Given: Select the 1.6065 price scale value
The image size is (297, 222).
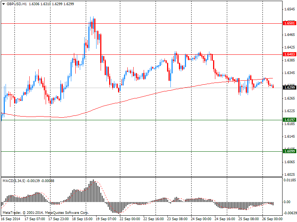Looking at the screenshot, I should 290,162.
